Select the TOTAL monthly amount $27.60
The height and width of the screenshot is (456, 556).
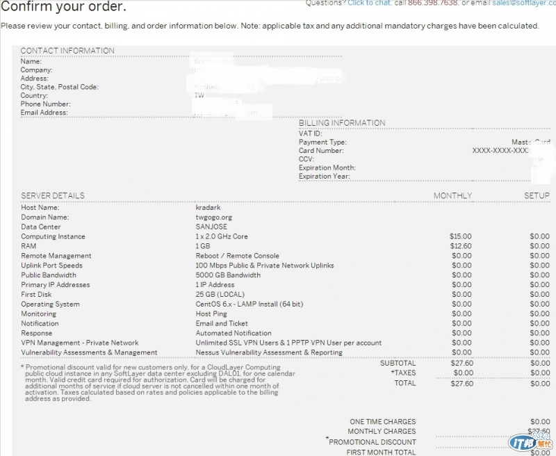tap(462, 383)
